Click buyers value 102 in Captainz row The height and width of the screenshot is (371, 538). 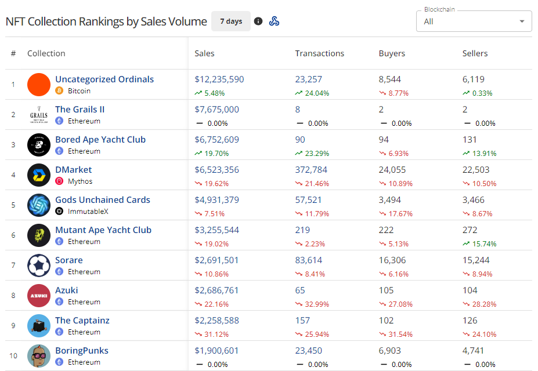(x=386, y=321)
